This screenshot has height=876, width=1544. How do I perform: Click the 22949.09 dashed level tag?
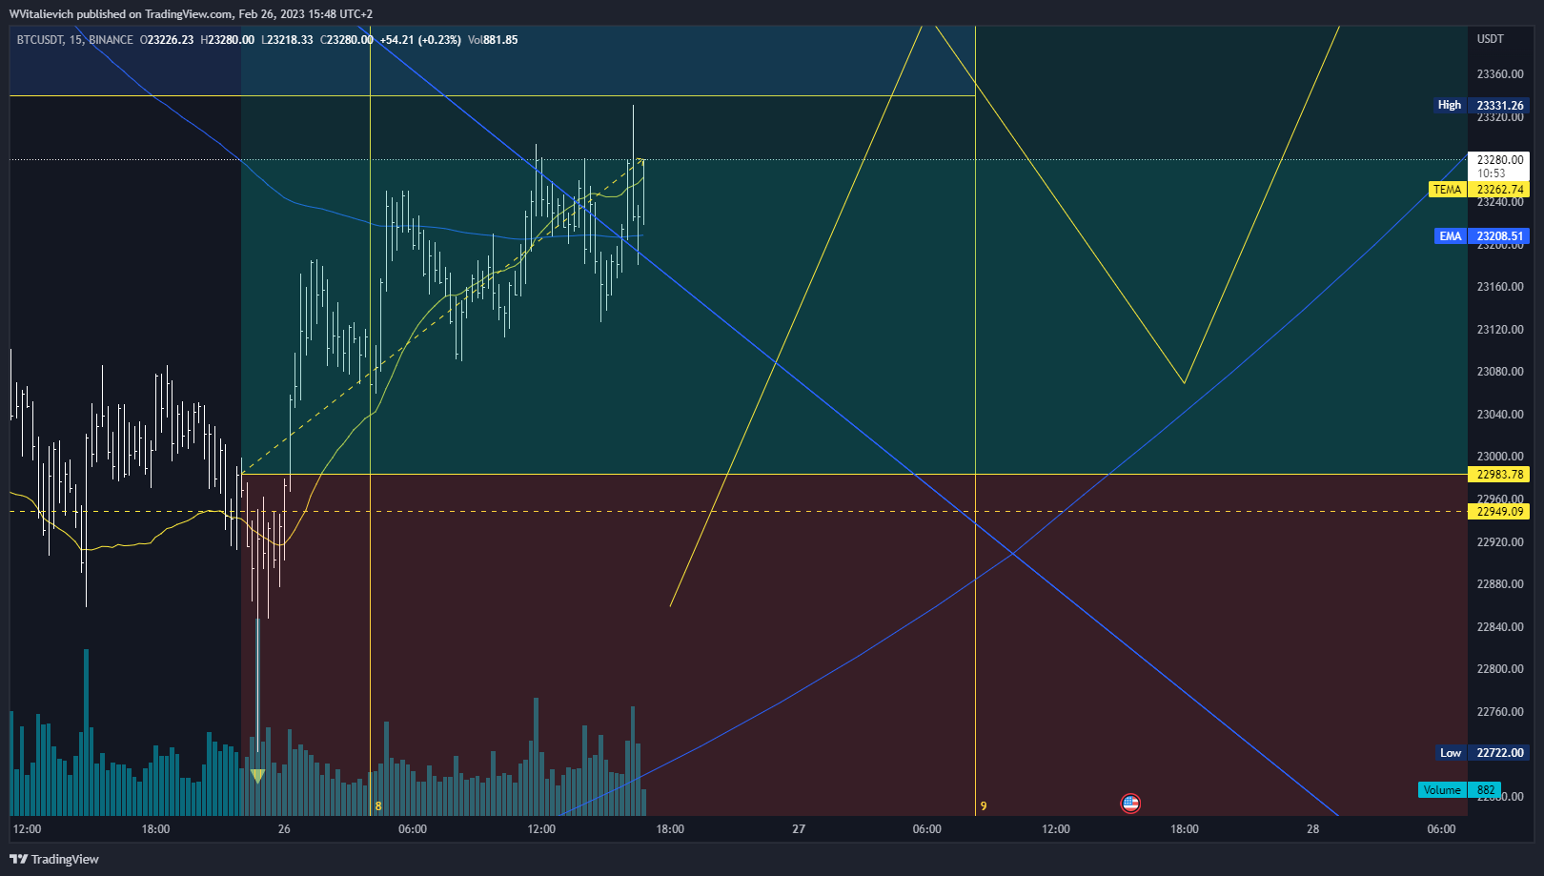point(1499,512)
